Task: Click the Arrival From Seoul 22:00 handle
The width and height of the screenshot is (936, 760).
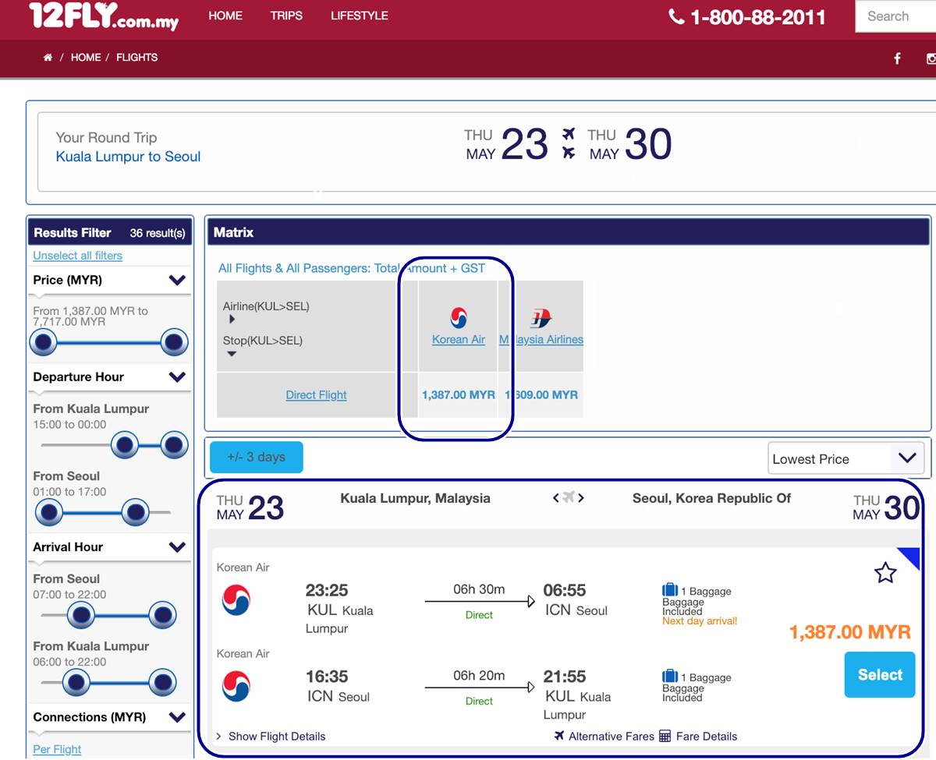Action: tap(162, 616)
